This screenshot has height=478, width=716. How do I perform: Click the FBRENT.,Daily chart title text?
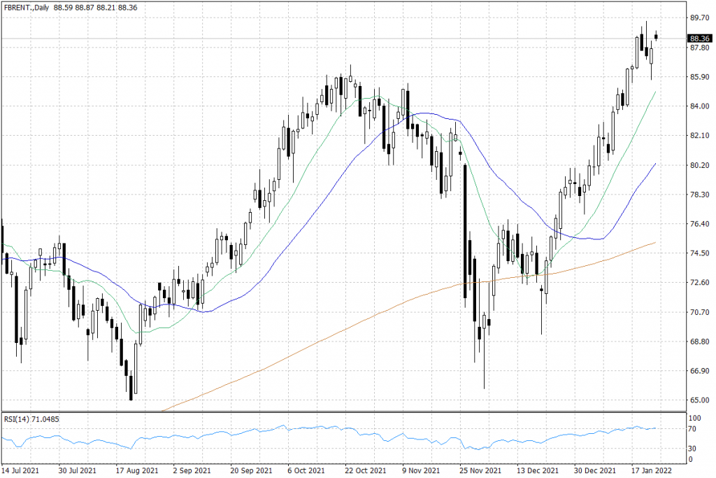tap(26, 8)
